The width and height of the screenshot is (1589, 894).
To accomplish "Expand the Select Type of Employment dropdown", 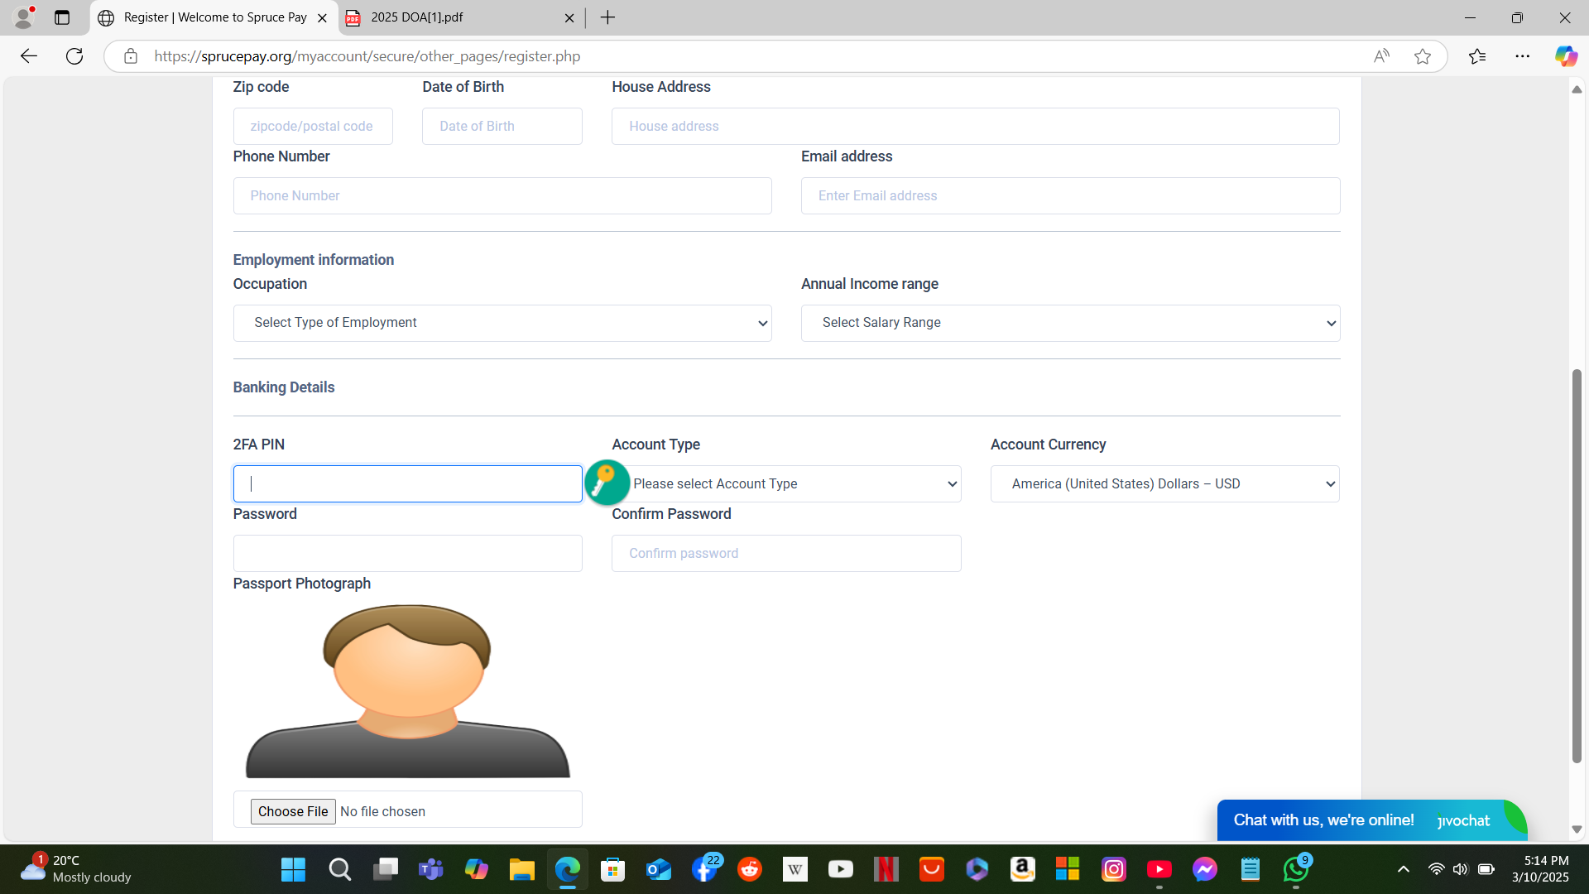I will point(502,323).
